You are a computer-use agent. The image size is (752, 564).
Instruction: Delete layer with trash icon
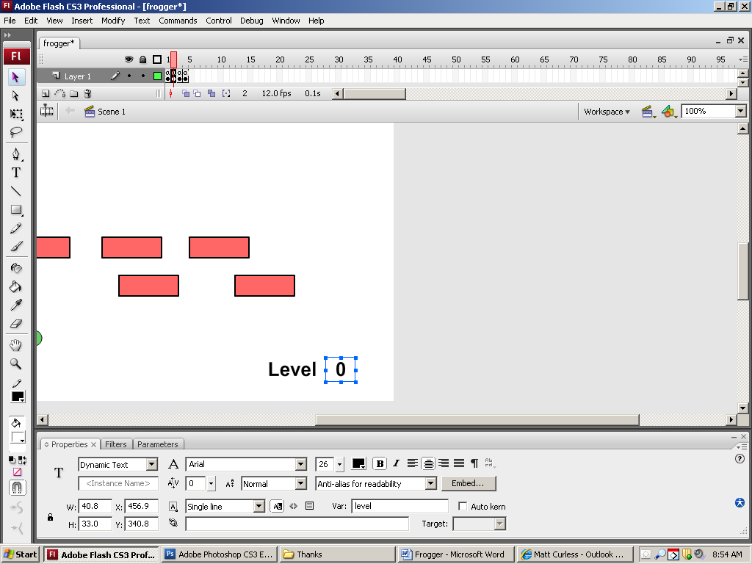click(87, 93)
